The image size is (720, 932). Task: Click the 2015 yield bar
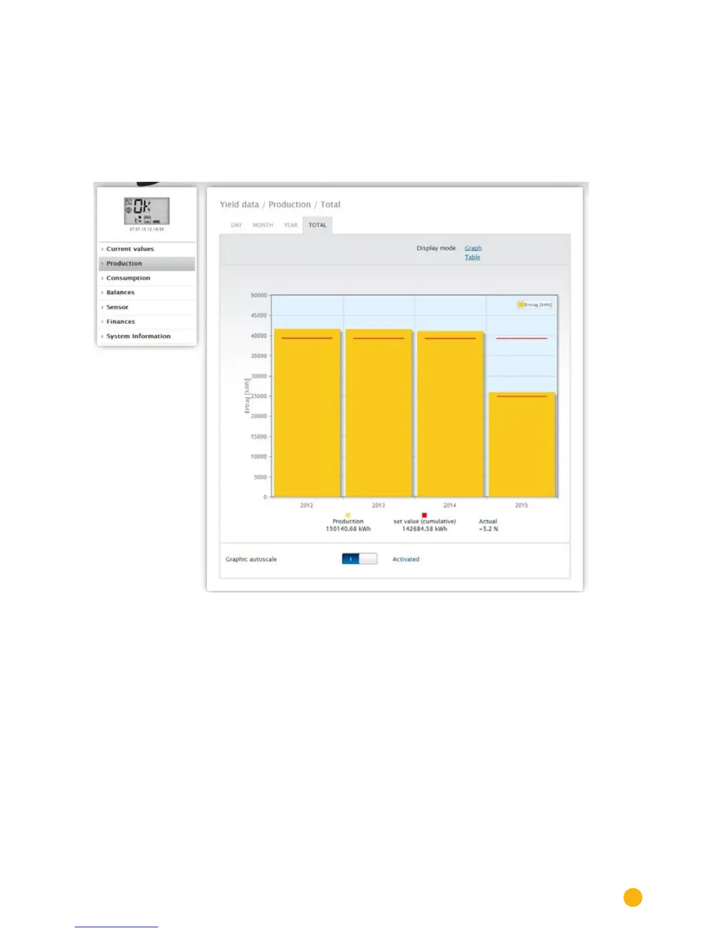(522, 445)
